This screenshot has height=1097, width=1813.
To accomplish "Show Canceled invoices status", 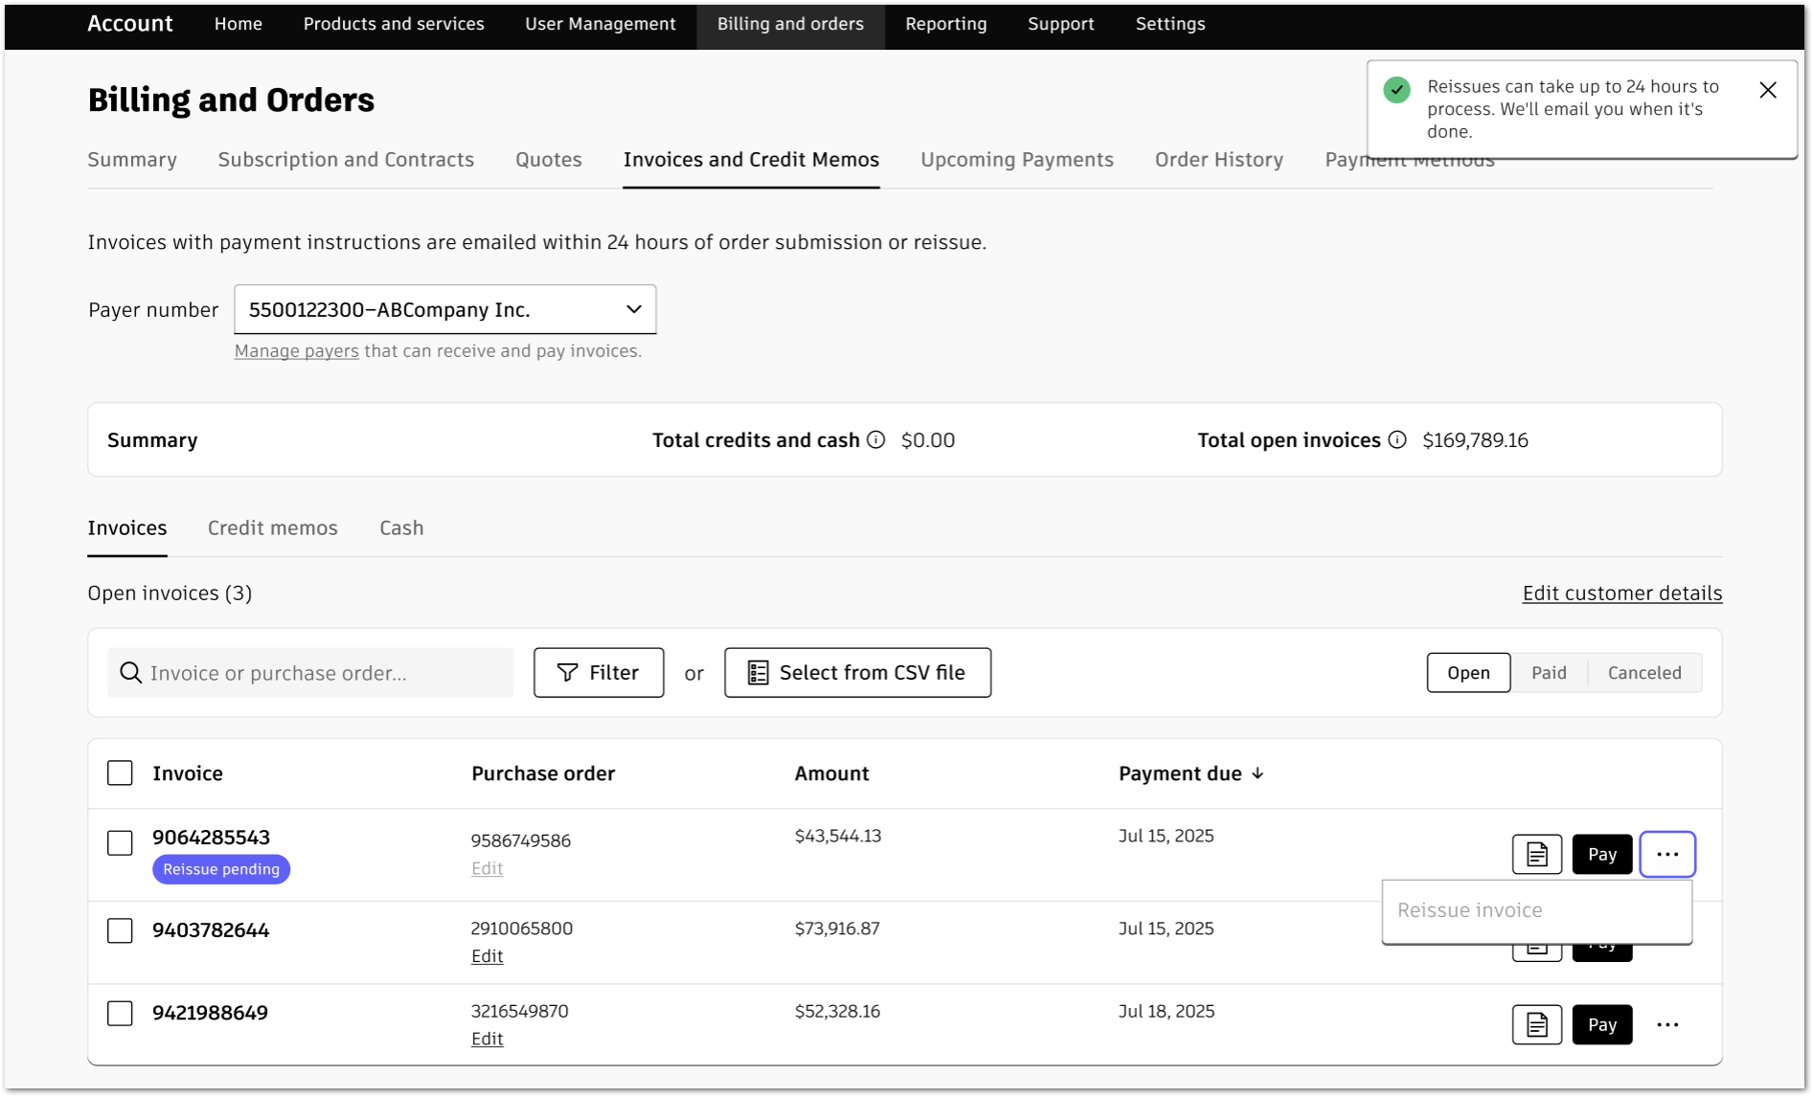I will [1643, 672].
